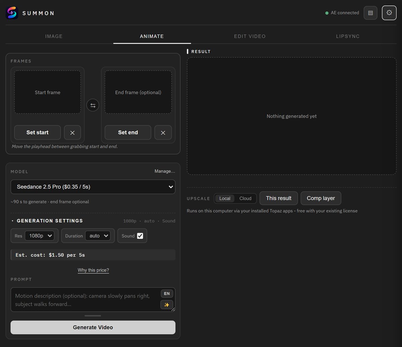402x347 pixels.
Task: Upscale using This result button
Action: click(279, 198)
